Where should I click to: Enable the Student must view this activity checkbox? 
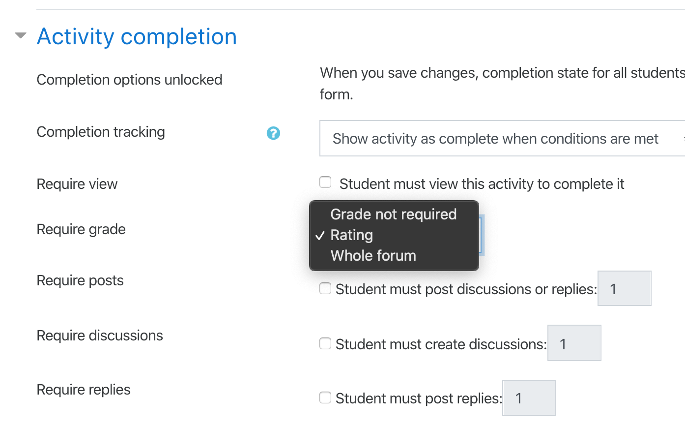(325, 183)
